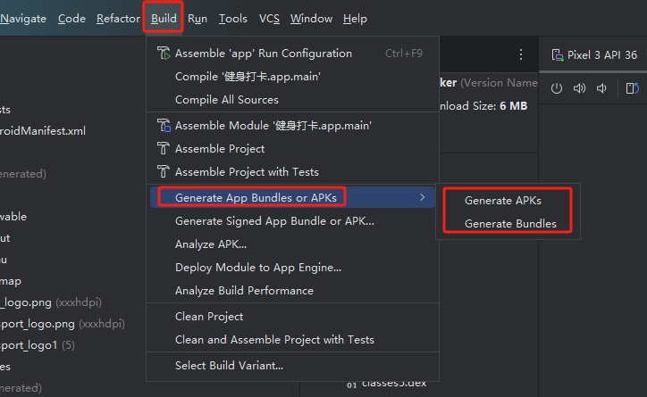The width and height of the screenshot is (647, 397).
Task: Open the Refactor menu
Action: (x=118, y=19)
